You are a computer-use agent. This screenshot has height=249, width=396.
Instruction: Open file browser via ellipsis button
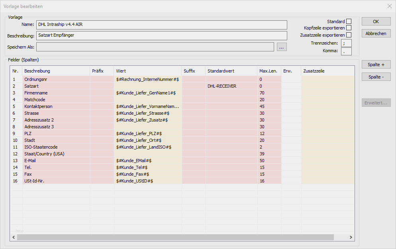click(282, 47)
